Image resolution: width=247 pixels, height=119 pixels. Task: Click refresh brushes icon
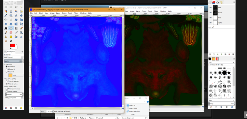coord(232,107)
